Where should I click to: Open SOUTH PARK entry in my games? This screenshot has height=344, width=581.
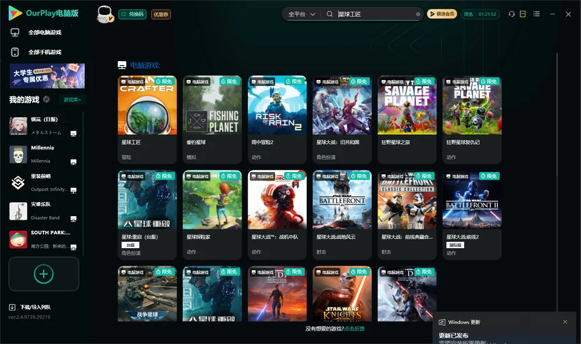[x=43, y=239]
